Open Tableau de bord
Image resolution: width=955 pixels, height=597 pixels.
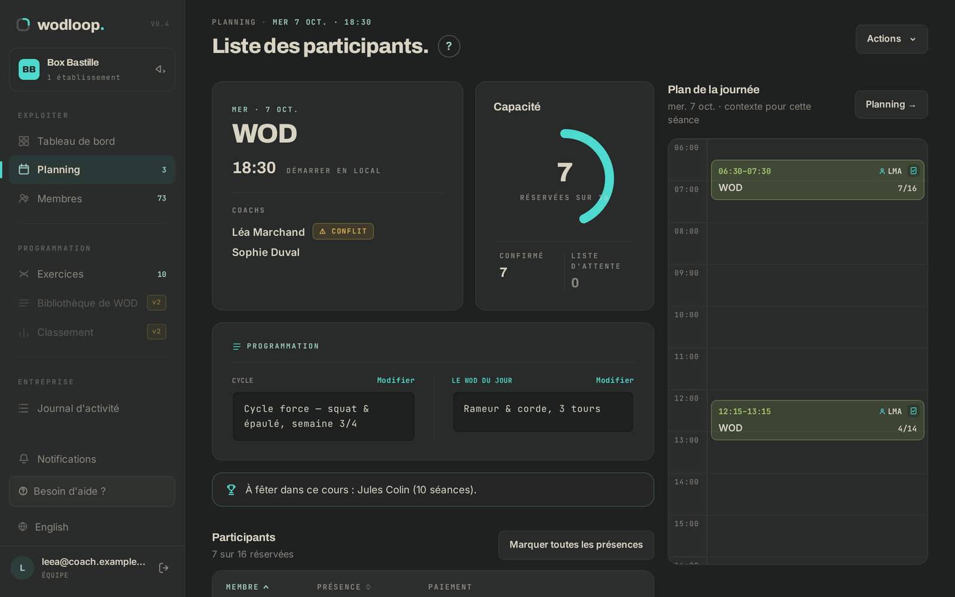click(92, 141)
